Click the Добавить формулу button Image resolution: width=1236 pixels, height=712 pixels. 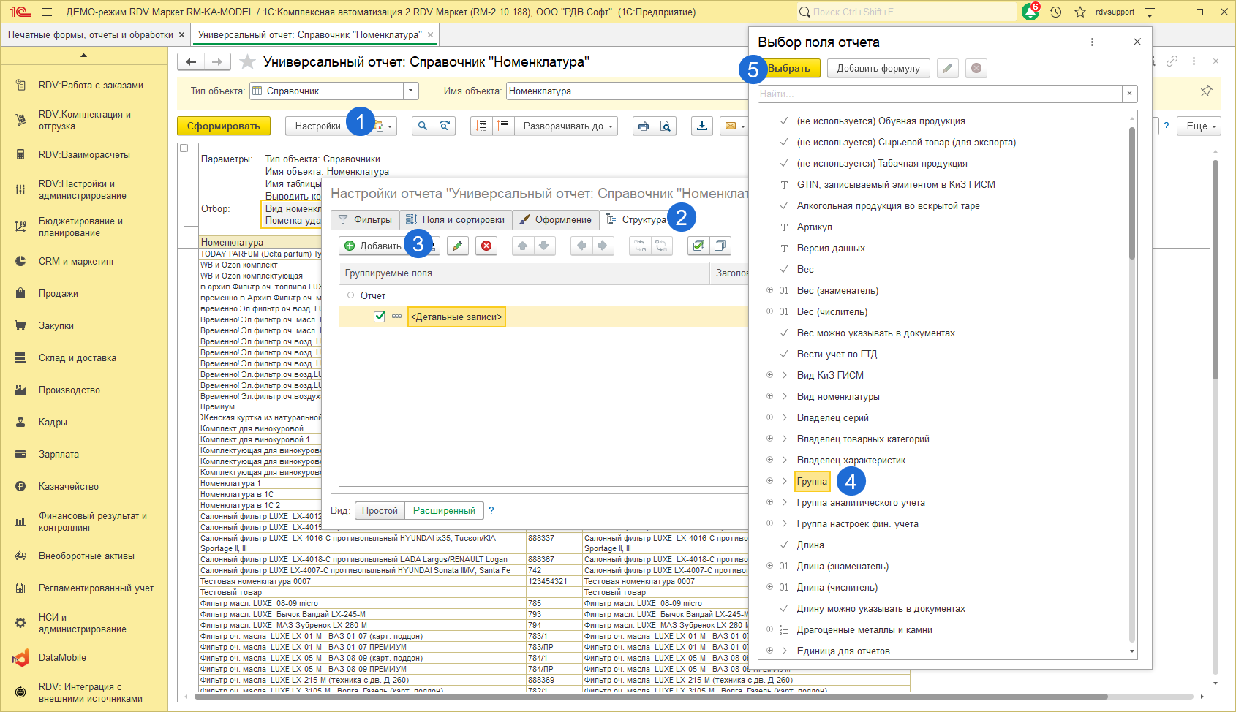point(878,68)
